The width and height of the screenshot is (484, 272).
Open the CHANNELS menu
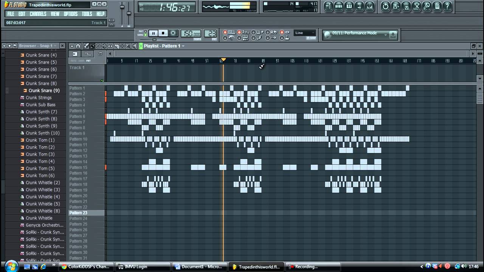pos(38,14)
